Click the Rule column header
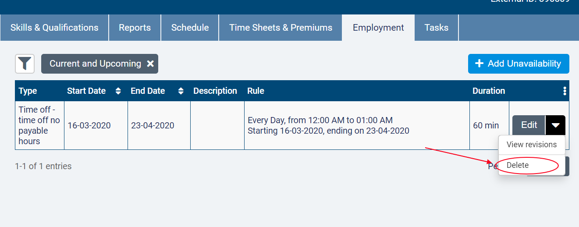The height and width of the screenshot is (227, 579). point(256,91)
